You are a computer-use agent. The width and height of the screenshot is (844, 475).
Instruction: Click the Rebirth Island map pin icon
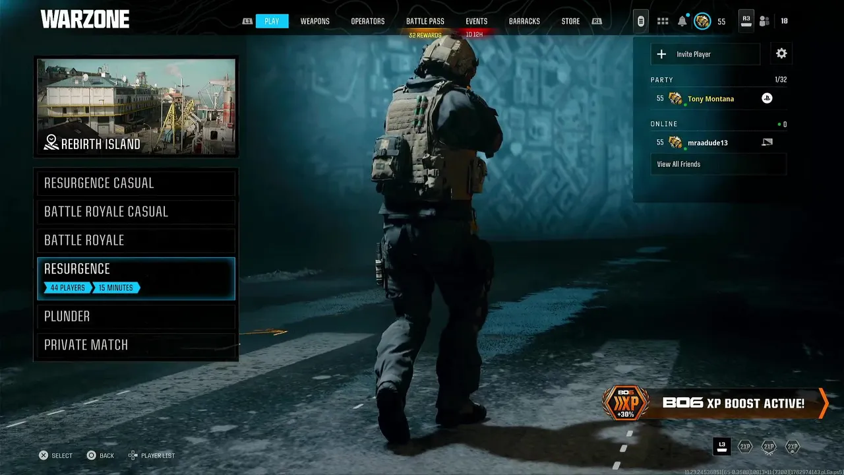51,142
